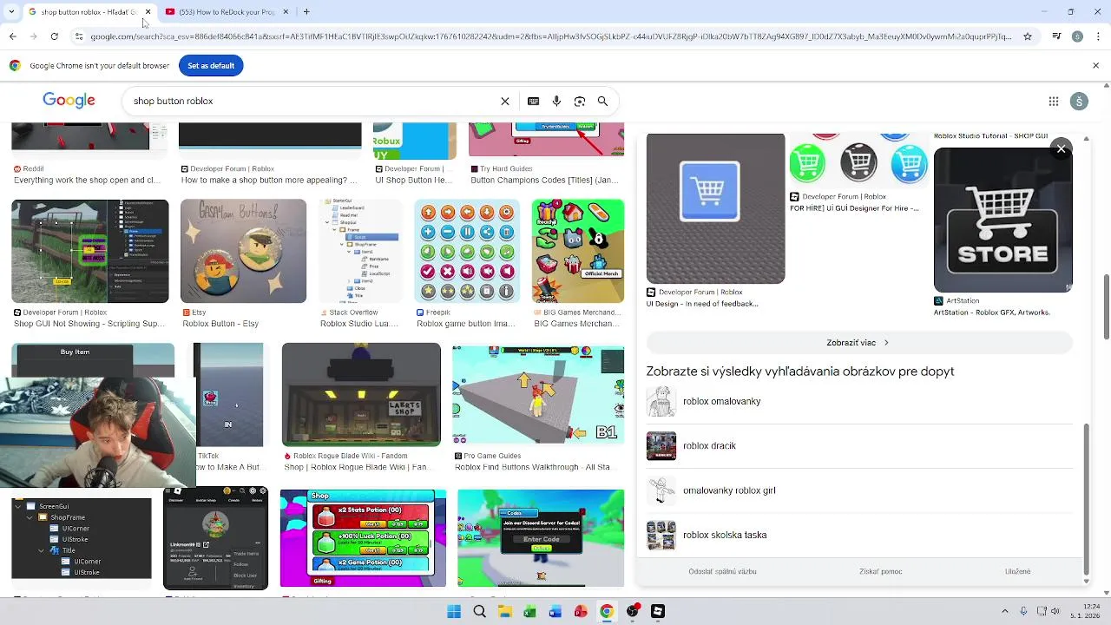The image size is (1111, 625).
Task: Open Chrome media controls icon
Action: [1056, 36]
